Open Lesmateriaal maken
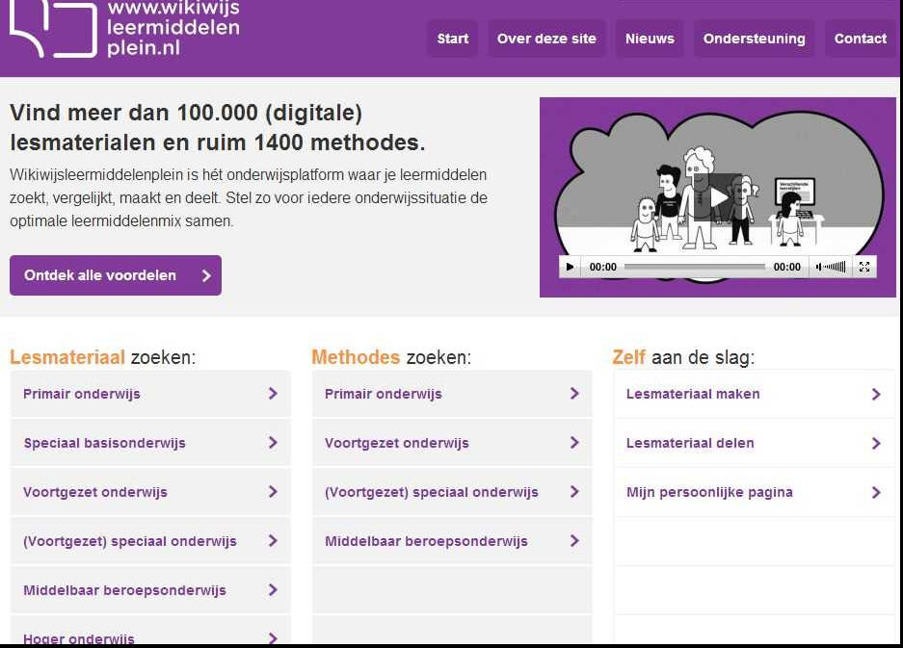Image resolution: width=903 pixels, height=648 pixels. [754, 394]
